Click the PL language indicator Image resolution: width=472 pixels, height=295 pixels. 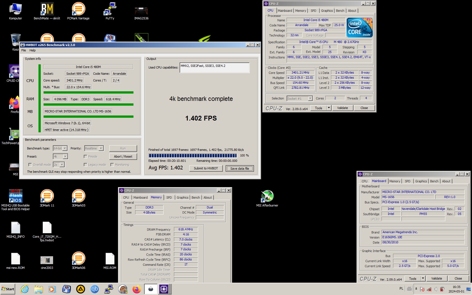pyautogui.click(x=401, y=289)
